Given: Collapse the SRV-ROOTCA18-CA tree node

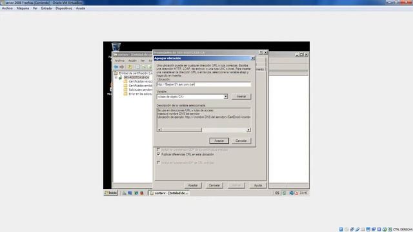Looking at the screenshot, I should pyautogui.click(x=116, y=77).
